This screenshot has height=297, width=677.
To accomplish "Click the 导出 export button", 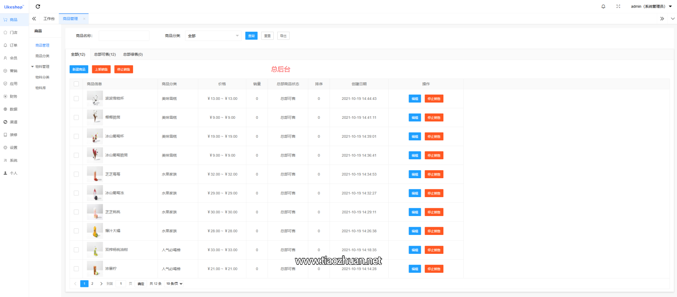I will (283, 36).
